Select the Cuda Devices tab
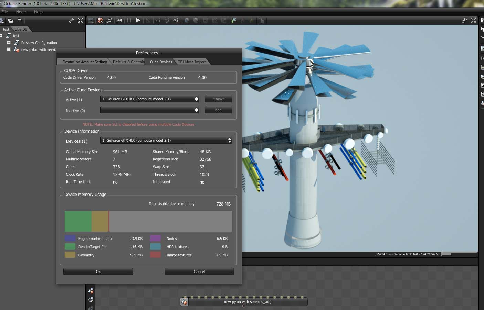 (161, 62)
